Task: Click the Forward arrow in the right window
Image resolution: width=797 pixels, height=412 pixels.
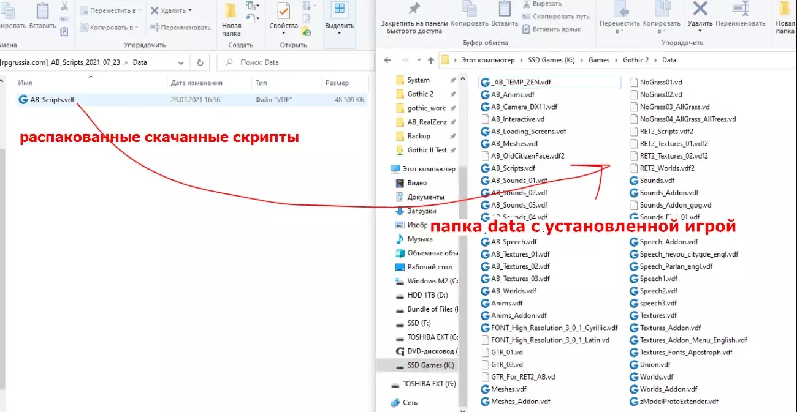Action: (x=405, y=60)
